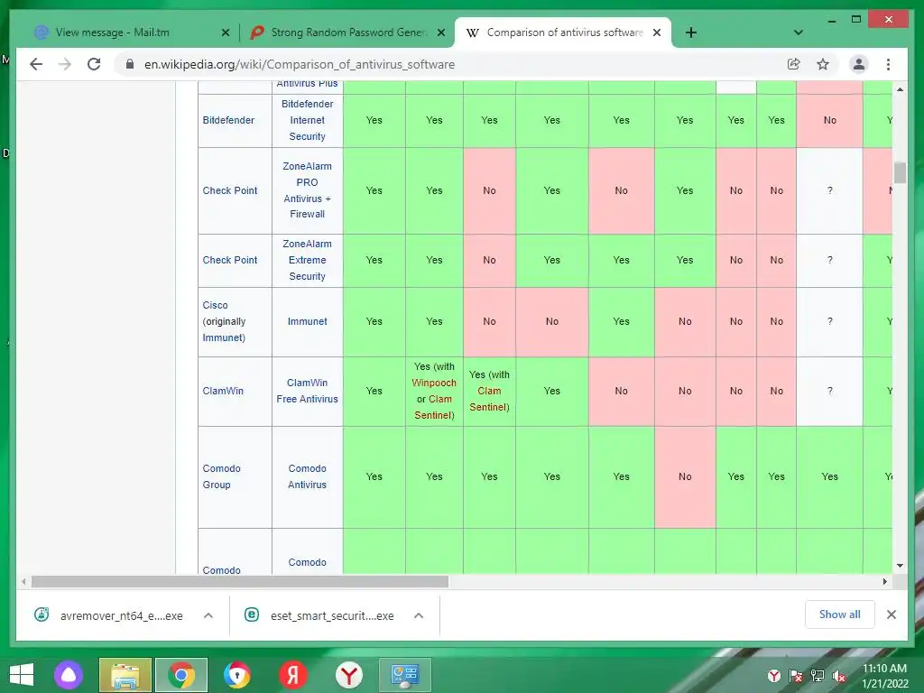This screenshot has height=693, width=924.
Task: Close the antivirus comparison tab
Action: point(657,32)
